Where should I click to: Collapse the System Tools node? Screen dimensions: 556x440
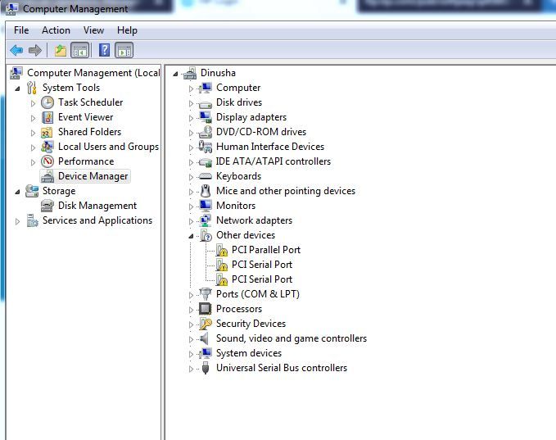[x=17, y=88]
